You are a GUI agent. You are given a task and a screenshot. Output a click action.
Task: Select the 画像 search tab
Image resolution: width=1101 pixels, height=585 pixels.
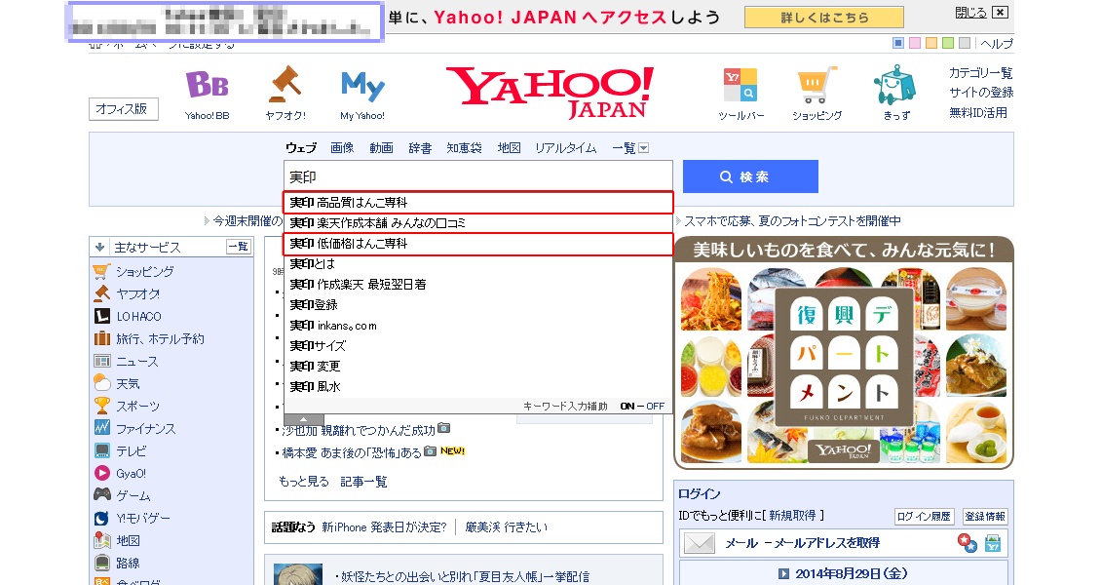click(342, 148)
